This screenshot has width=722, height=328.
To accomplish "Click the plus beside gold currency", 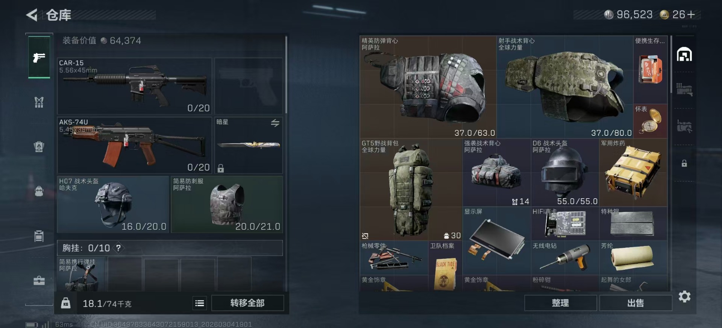I will coord(690,14).
